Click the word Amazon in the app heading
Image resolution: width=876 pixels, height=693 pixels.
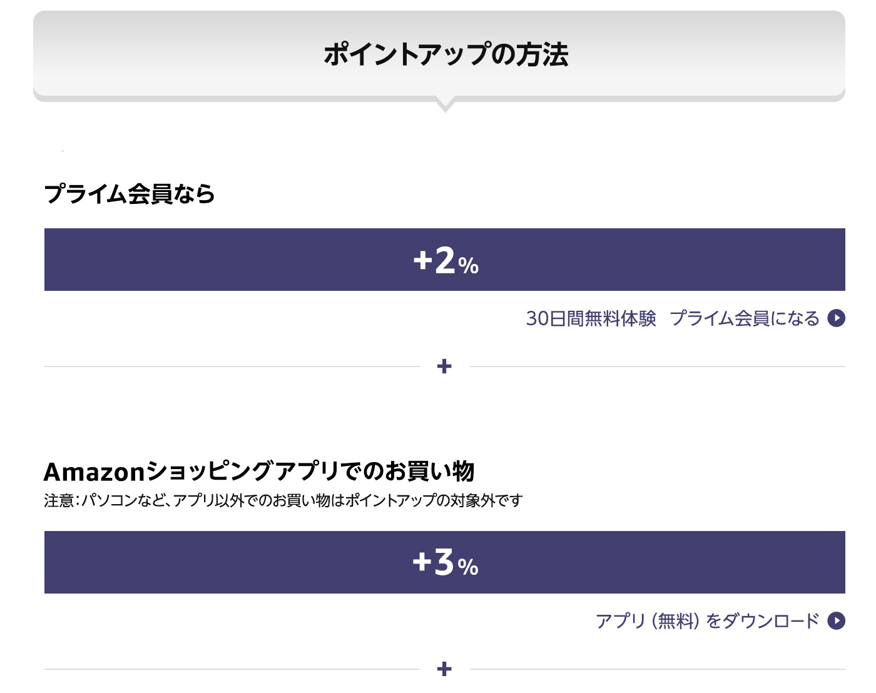pos(94,472)
